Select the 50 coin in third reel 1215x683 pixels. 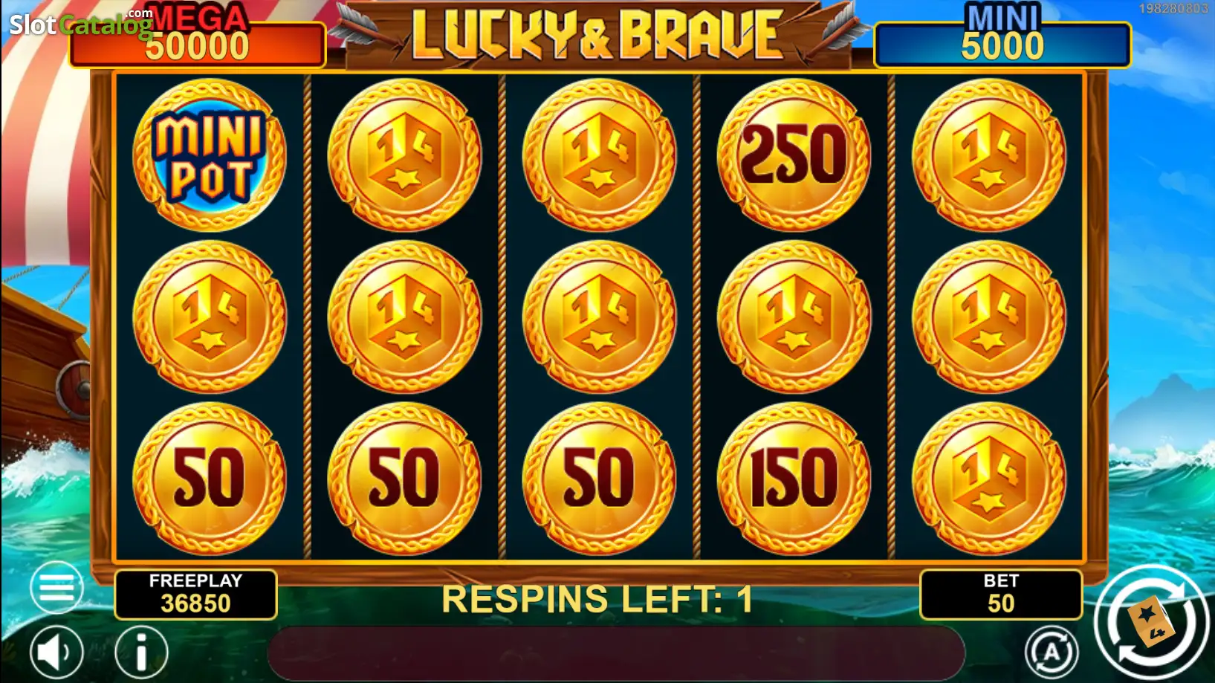pos(599,479)
